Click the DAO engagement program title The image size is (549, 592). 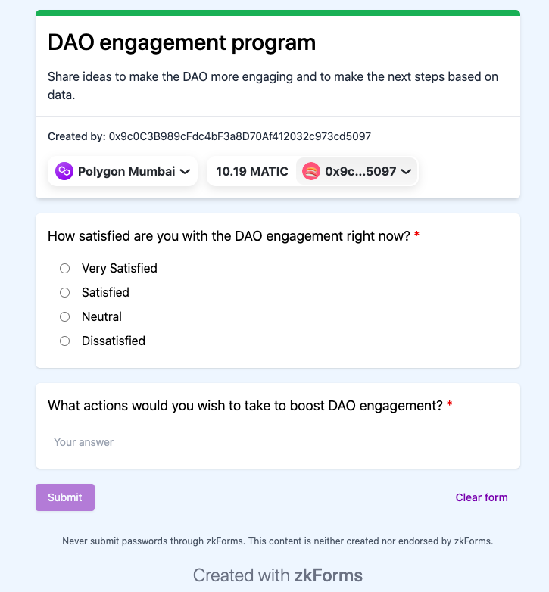[x=182, y=42]
